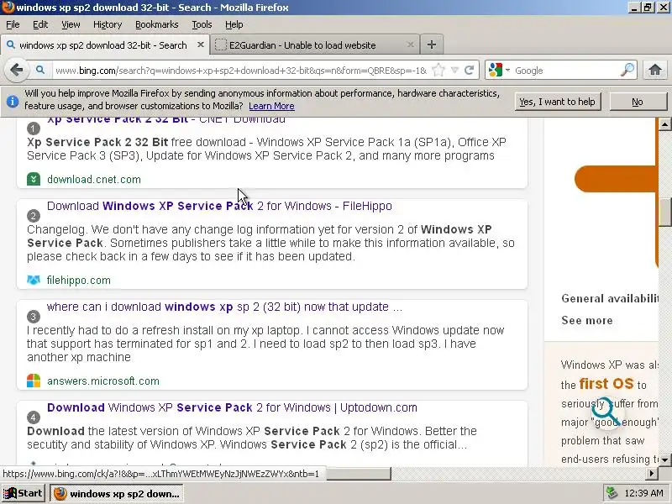Click the Microsoft four-color logo icon
Image resolution: width=672 pixels, height=504 pixels.
pos(34,381)
